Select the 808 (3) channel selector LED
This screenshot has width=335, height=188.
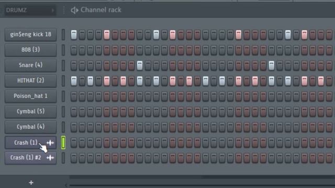click(x=63, y=50)
